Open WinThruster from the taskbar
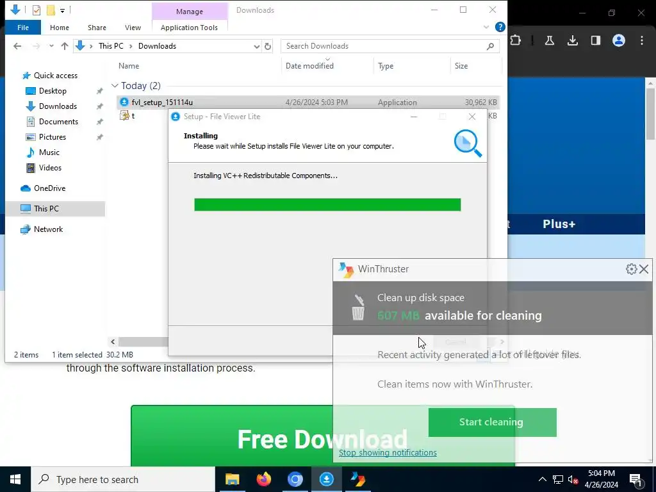656x492 pixels. click(x=357, y=479)
